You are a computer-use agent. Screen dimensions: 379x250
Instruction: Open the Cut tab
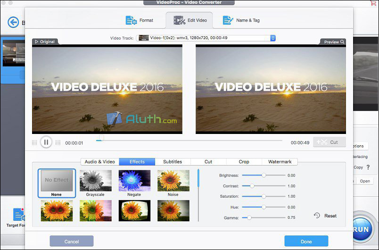click(208, 162)
